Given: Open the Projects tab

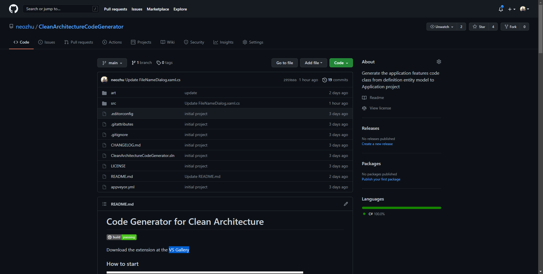Looking at the screenshot, I should 141,42.
